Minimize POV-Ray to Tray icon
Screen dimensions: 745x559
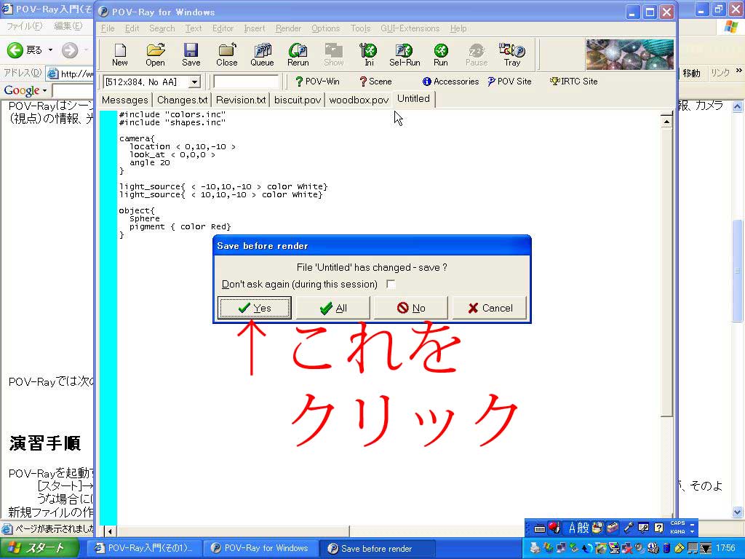coord(512,54)
